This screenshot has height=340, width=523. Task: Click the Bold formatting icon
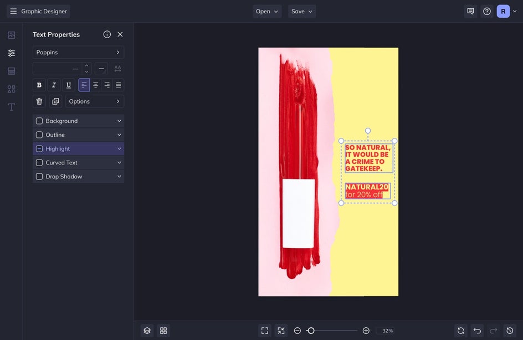click(x=39, y=85)
